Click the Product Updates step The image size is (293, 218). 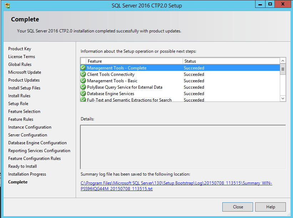pyautogui.click(x=24, y=80)
